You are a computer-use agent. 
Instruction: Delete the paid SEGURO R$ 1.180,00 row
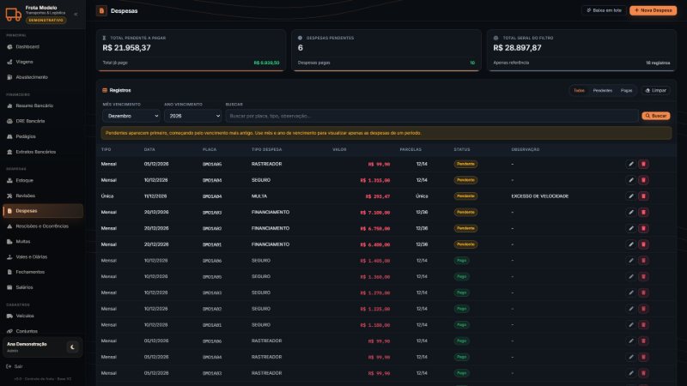coord(643,325)
